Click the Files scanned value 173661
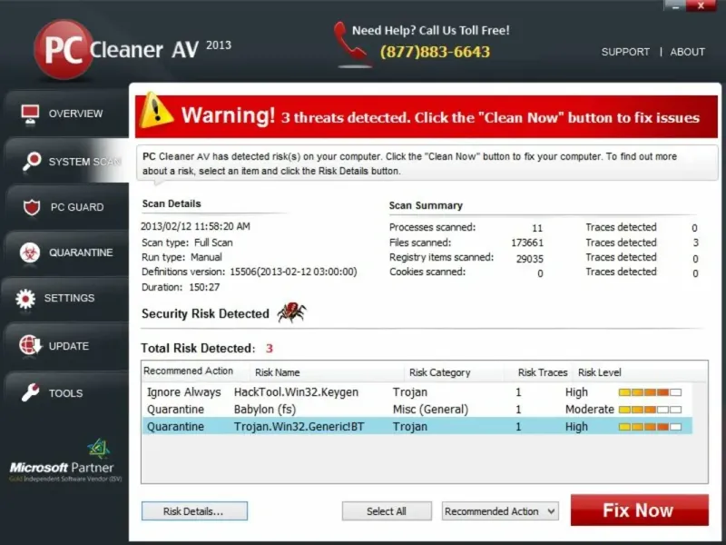Image resolution: width=726 pixels, height=545 pixels. (x=527, y=243)
